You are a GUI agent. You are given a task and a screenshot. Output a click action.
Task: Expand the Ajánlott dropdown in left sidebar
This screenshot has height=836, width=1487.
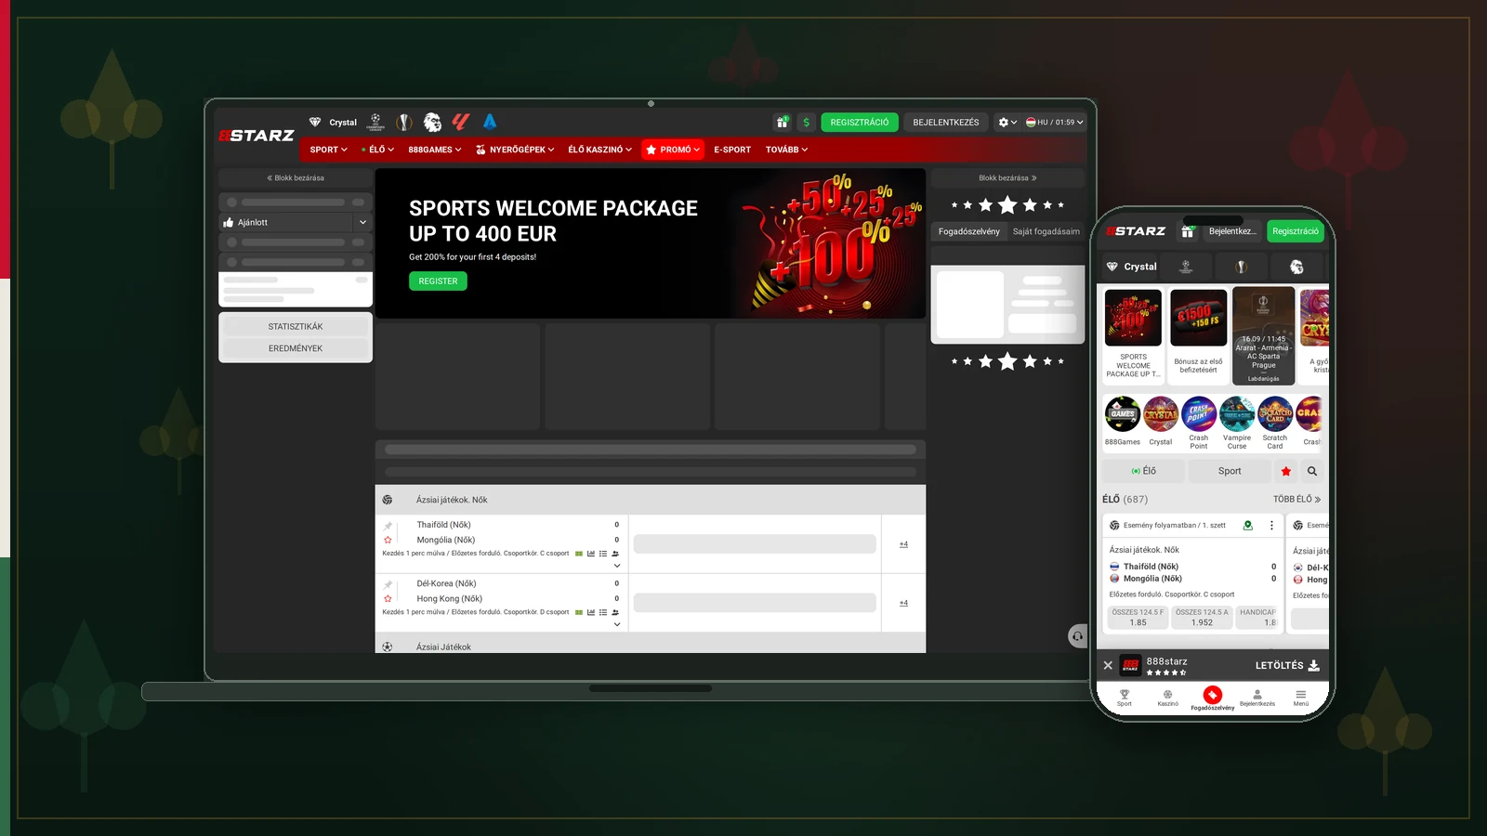[362, 223]
